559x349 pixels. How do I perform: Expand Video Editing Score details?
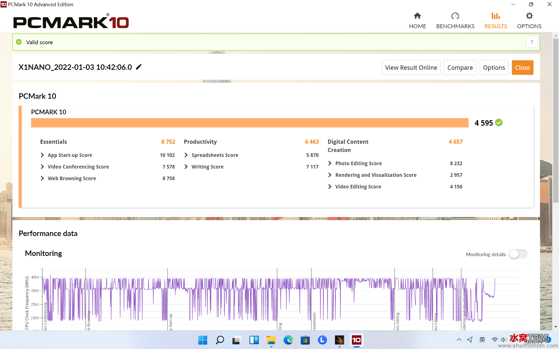click(330, 186)
